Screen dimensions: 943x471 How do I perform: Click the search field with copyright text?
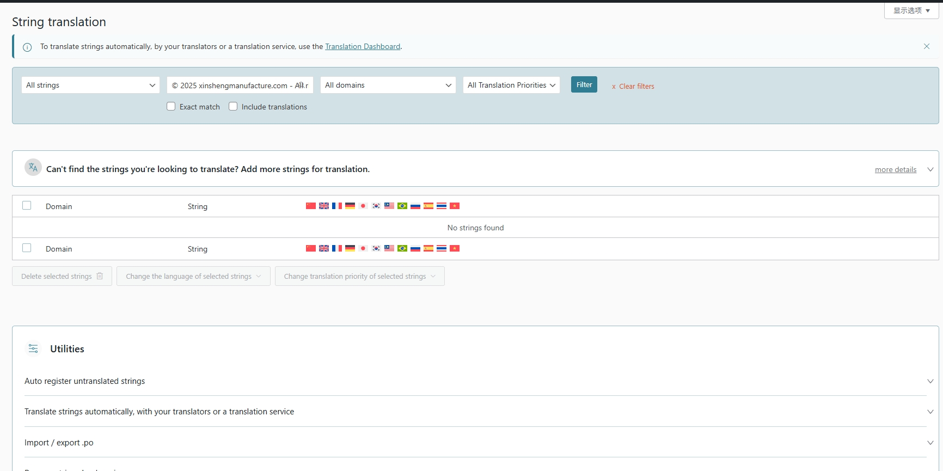pos(240,85)
